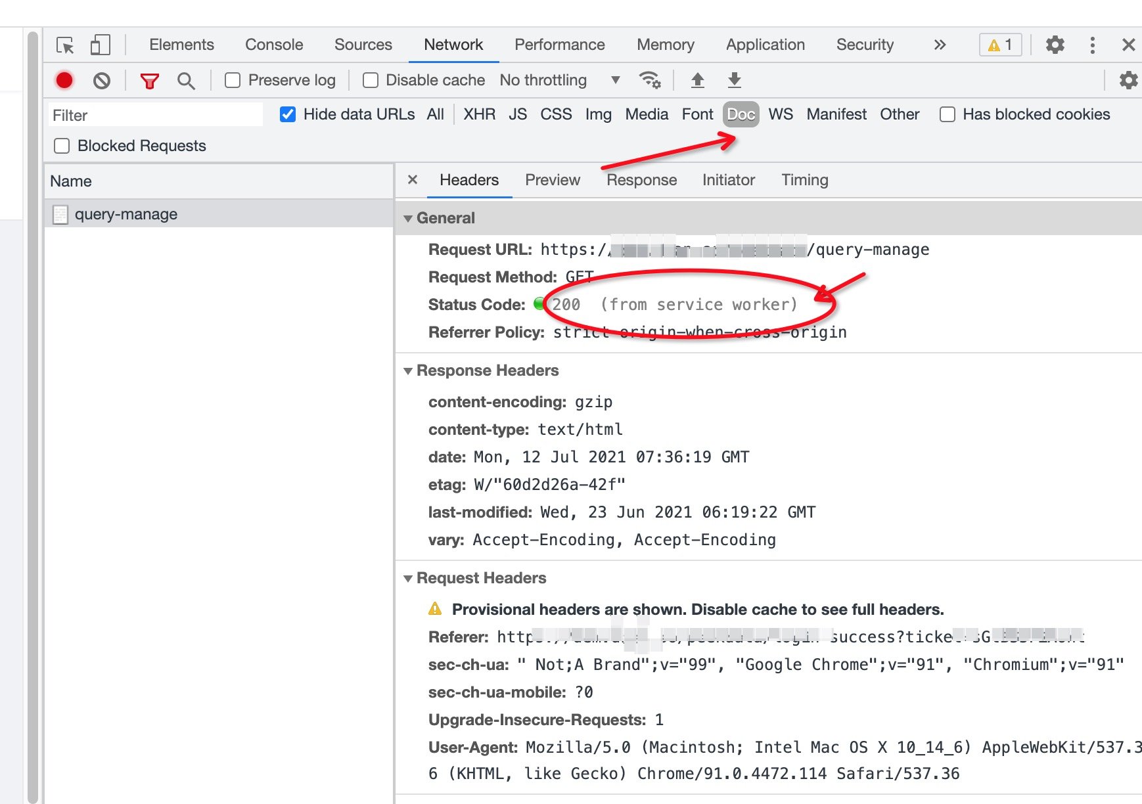Enable Preserve log
1142x804 pixels.
point(233,79)
